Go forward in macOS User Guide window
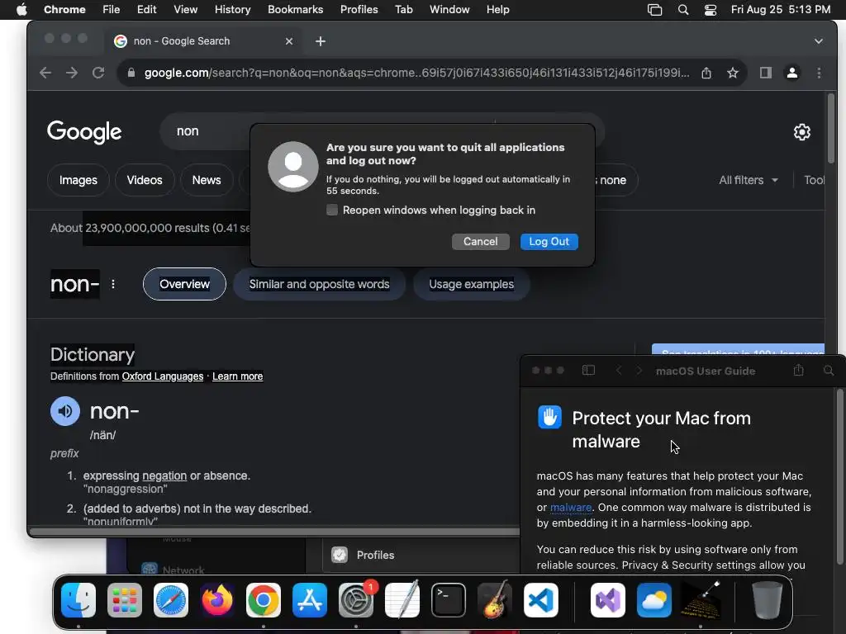Image resolution: width=846 pixels, height=634 pixels. [639, 371]
